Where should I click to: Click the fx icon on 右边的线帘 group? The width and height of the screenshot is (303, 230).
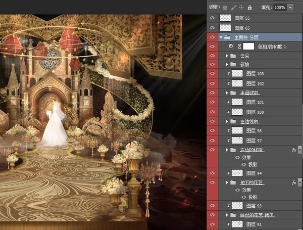pyautogui.click(x=294, y=150)
